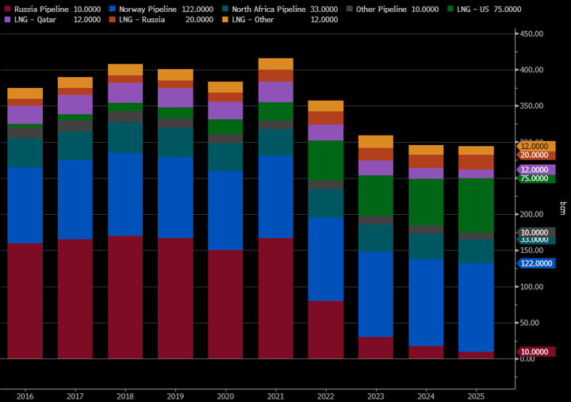
Task: Select the 'North Africa Pipeline' legend label
Action: coord(268,10)
